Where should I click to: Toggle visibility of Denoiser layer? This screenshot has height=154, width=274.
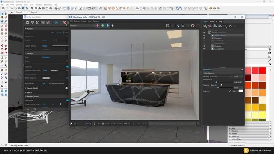coord(204,46)
